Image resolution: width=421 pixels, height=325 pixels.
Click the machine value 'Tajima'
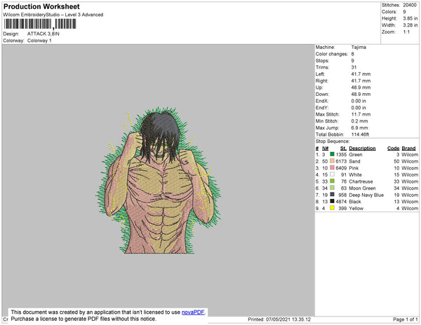click(359, 47)
